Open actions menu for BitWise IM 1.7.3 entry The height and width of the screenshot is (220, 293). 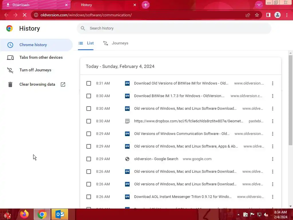pyautogui.click(x=273, y=96)
